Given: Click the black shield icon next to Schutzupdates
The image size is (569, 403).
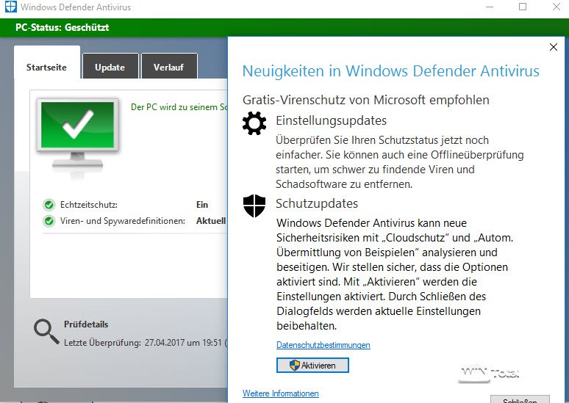Looking at the screenshot, I should point(254,206).
